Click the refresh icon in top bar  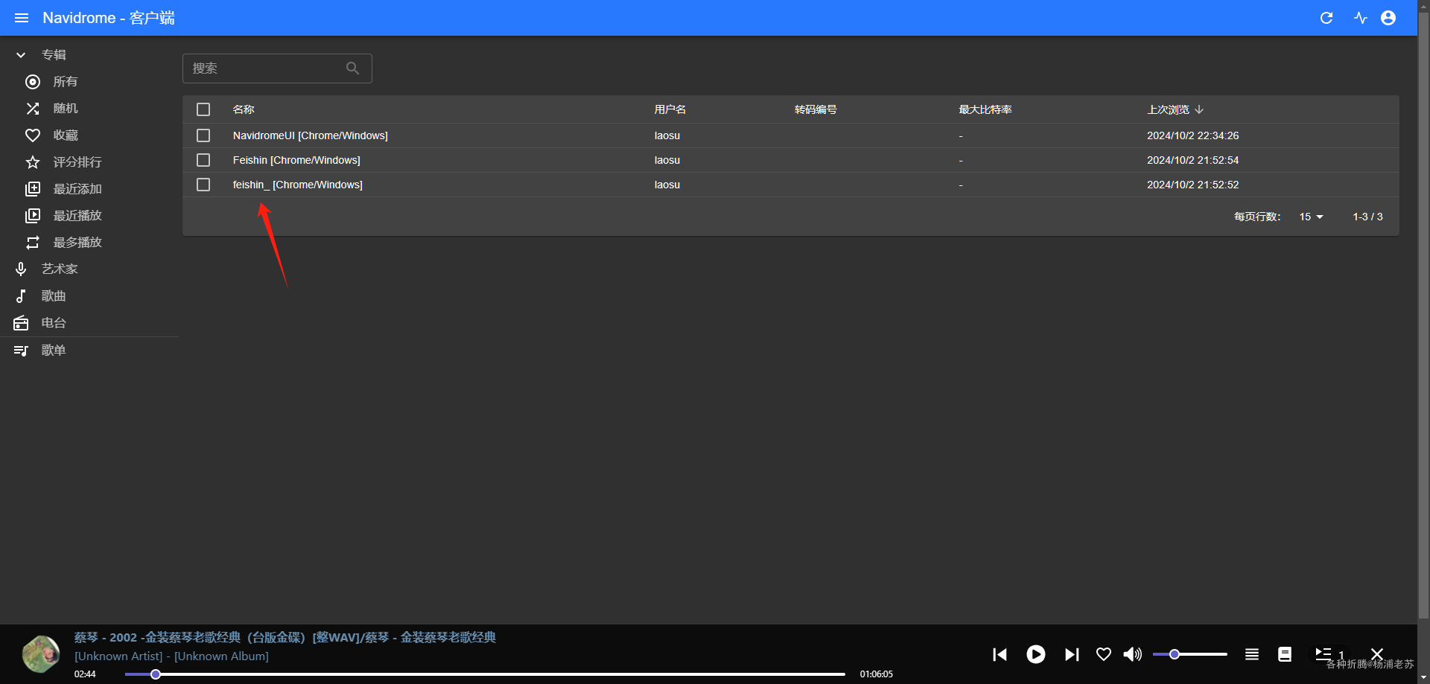(x=1326, y=18)
